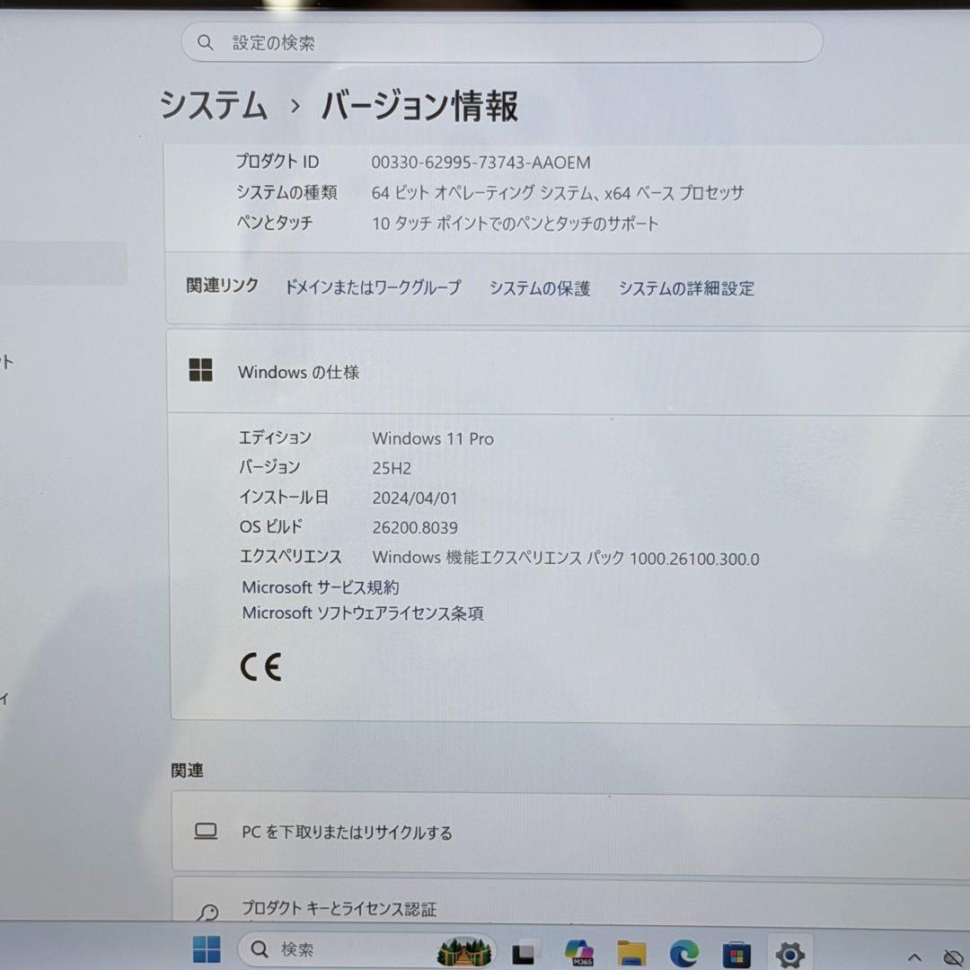
Task: Select OS ビルド value 26200.8039
Action: tap(415, 528)
